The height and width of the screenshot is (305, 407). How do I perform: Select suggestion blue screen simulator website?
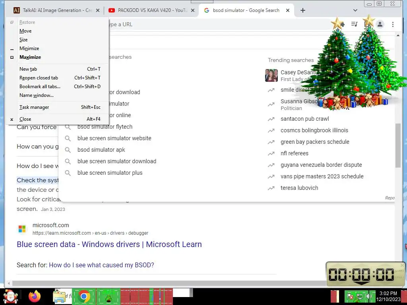(x=114, y=138)
